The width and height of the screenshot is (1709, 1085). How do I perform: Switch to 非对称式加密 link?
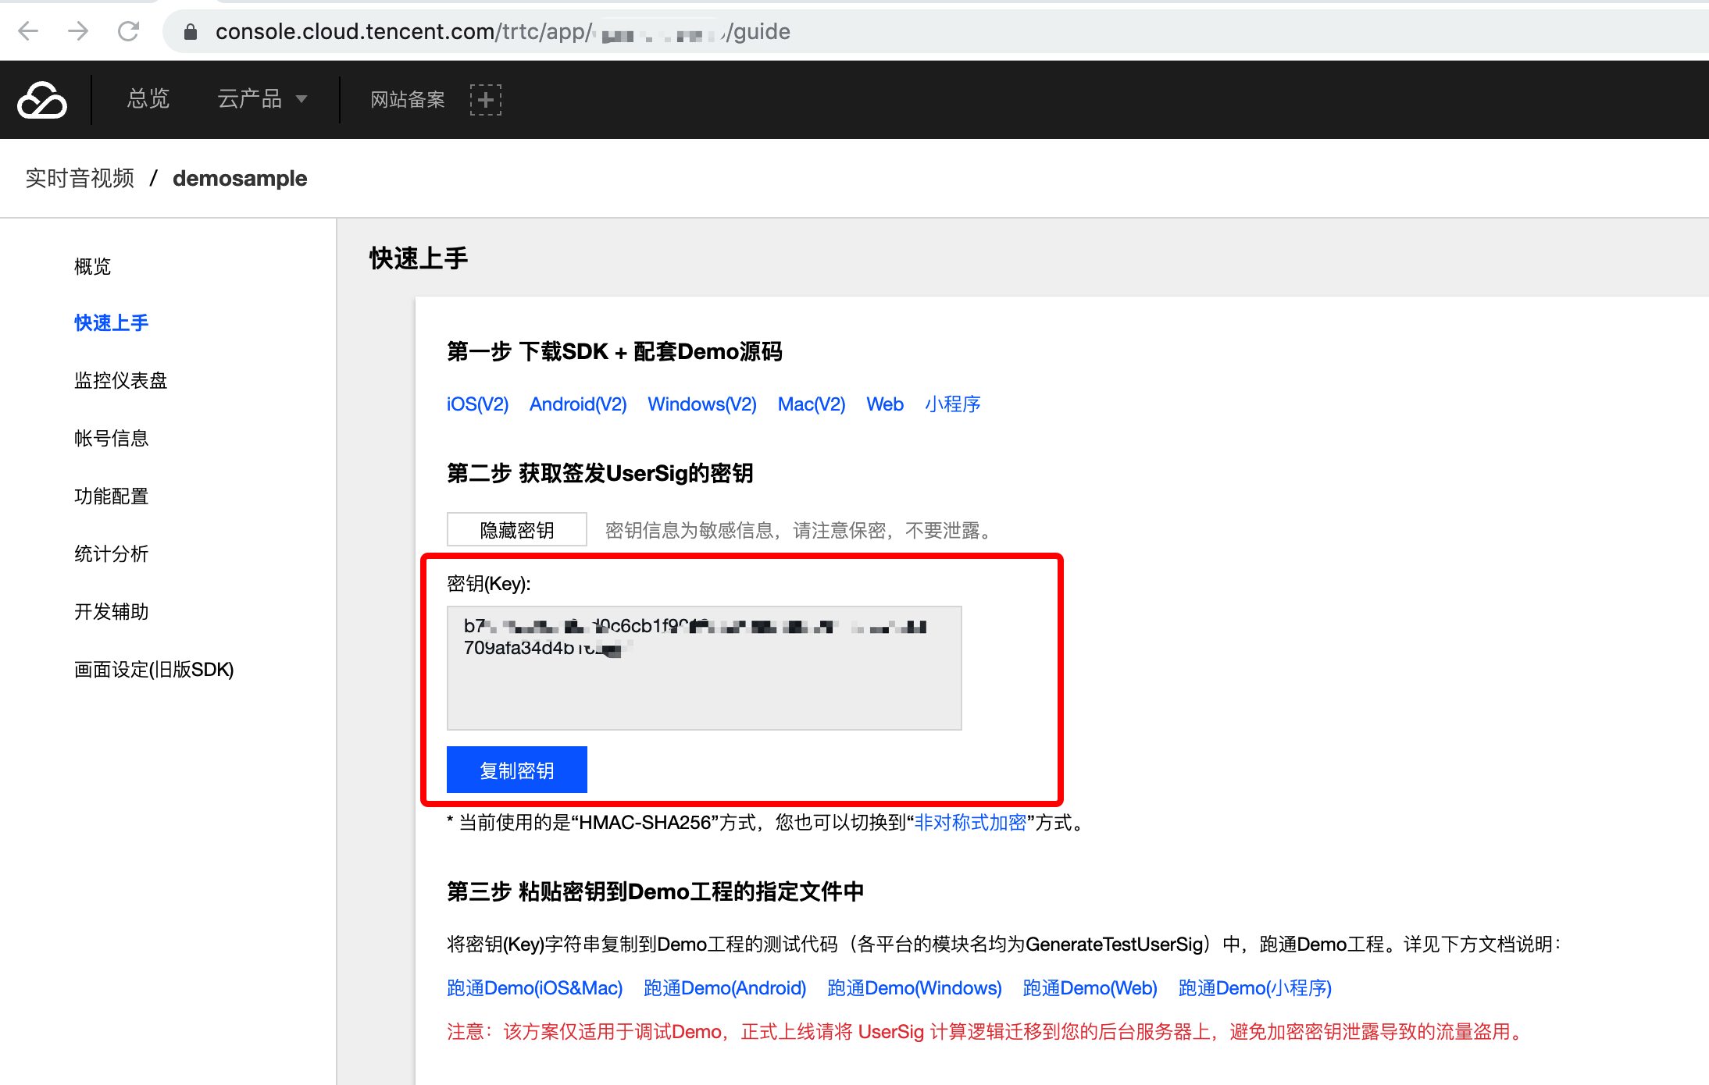970,823
